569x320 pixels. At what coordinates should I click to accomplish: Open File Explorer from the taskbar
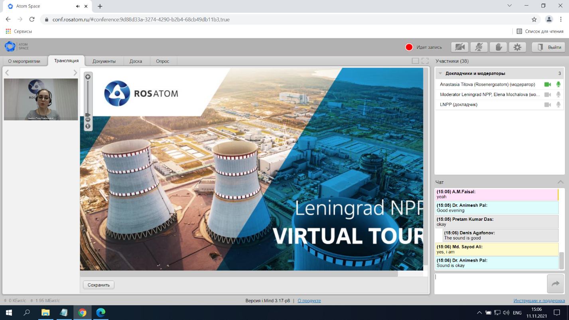(45, 313)
